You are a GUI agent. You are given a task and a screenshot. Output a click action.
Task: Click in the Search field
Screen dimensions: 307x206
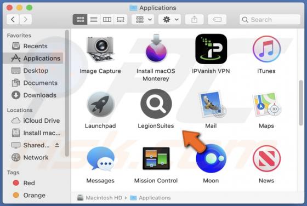[270, 19]
